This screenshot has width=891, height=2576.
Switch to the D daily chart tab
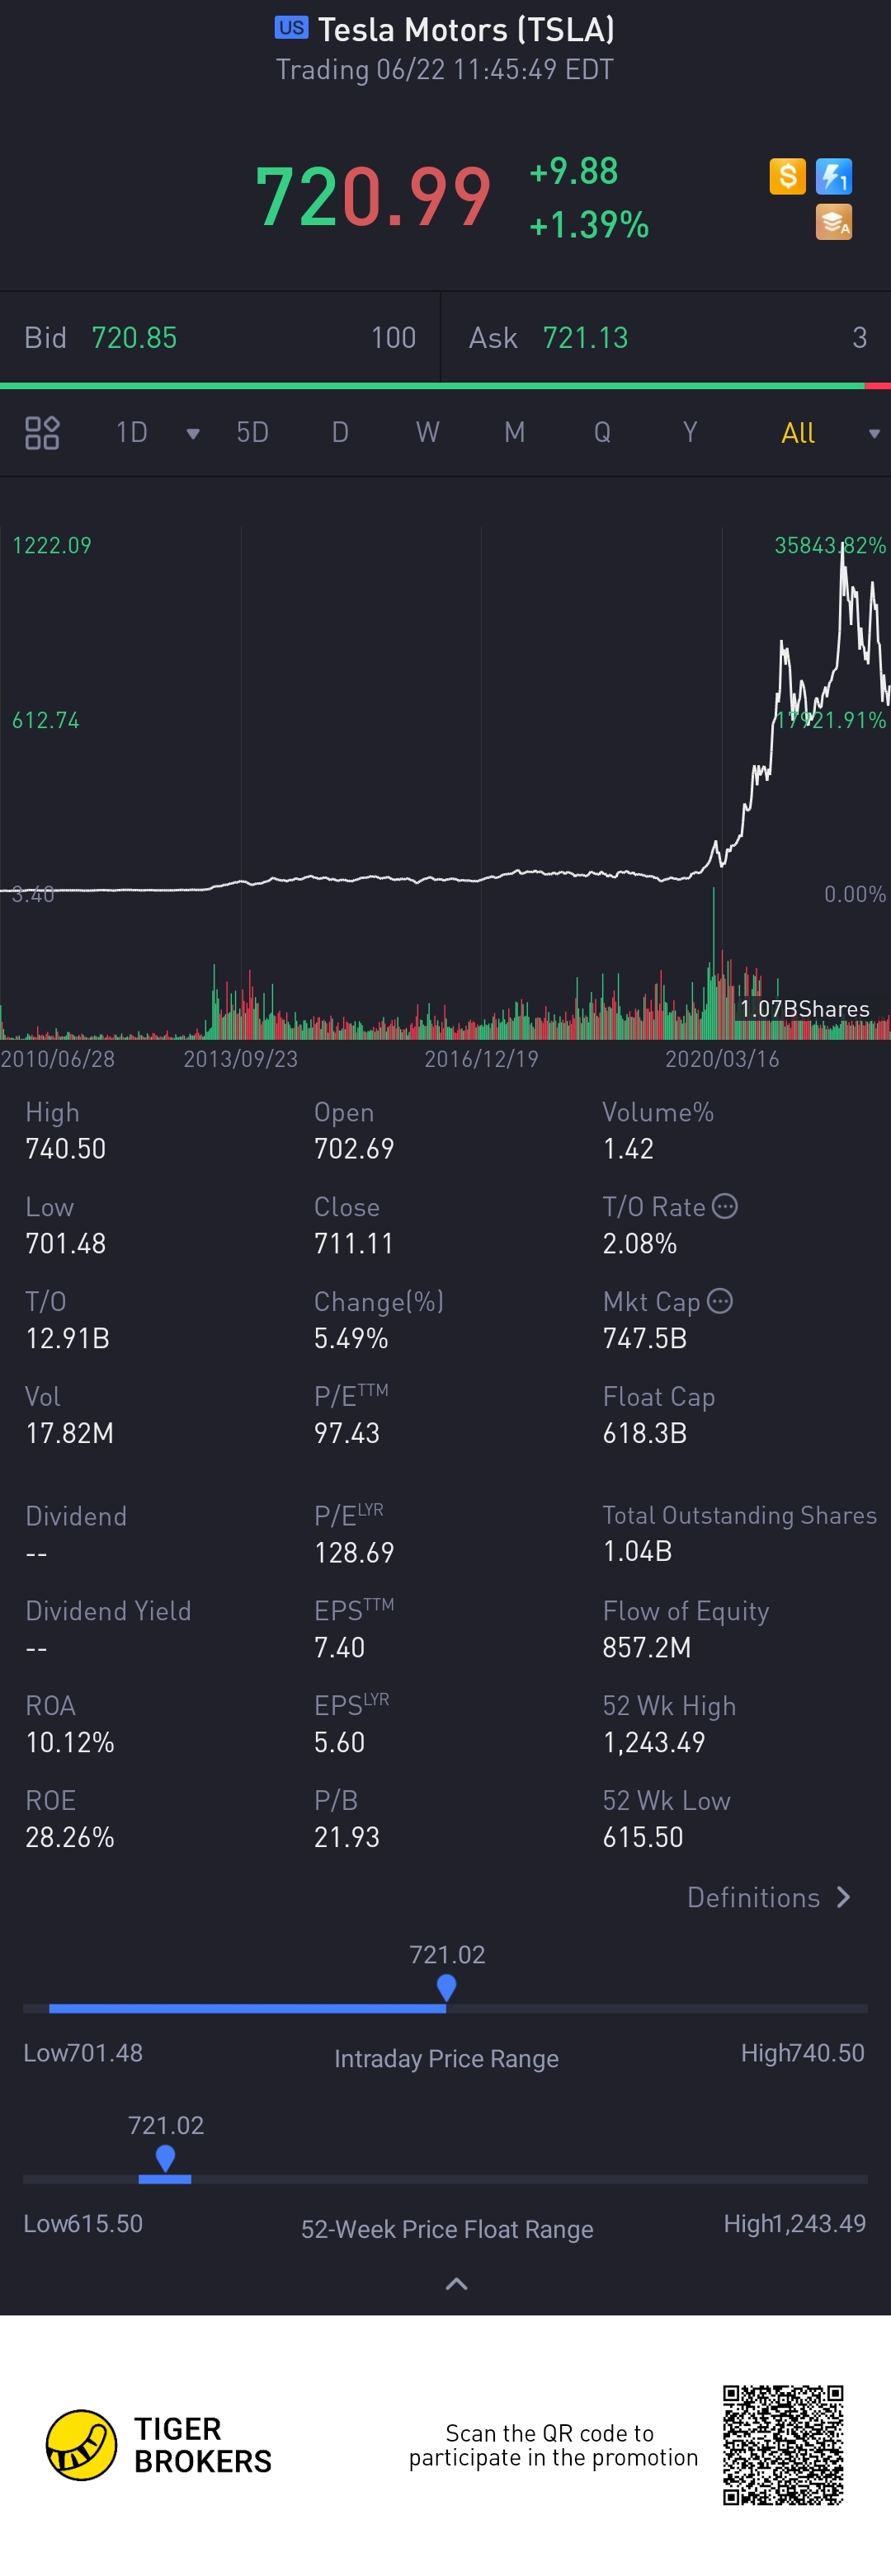pyautogui.click(x=340, y=433)
